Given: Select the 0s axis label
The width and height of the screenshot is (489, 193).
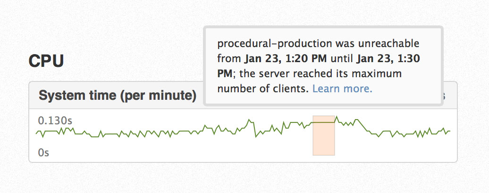Looking at the screenshot, I should [43, 153].
